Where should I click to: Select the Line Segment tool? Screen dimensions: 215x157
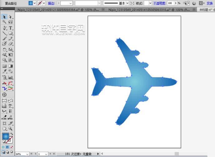(x=4, y=33)
